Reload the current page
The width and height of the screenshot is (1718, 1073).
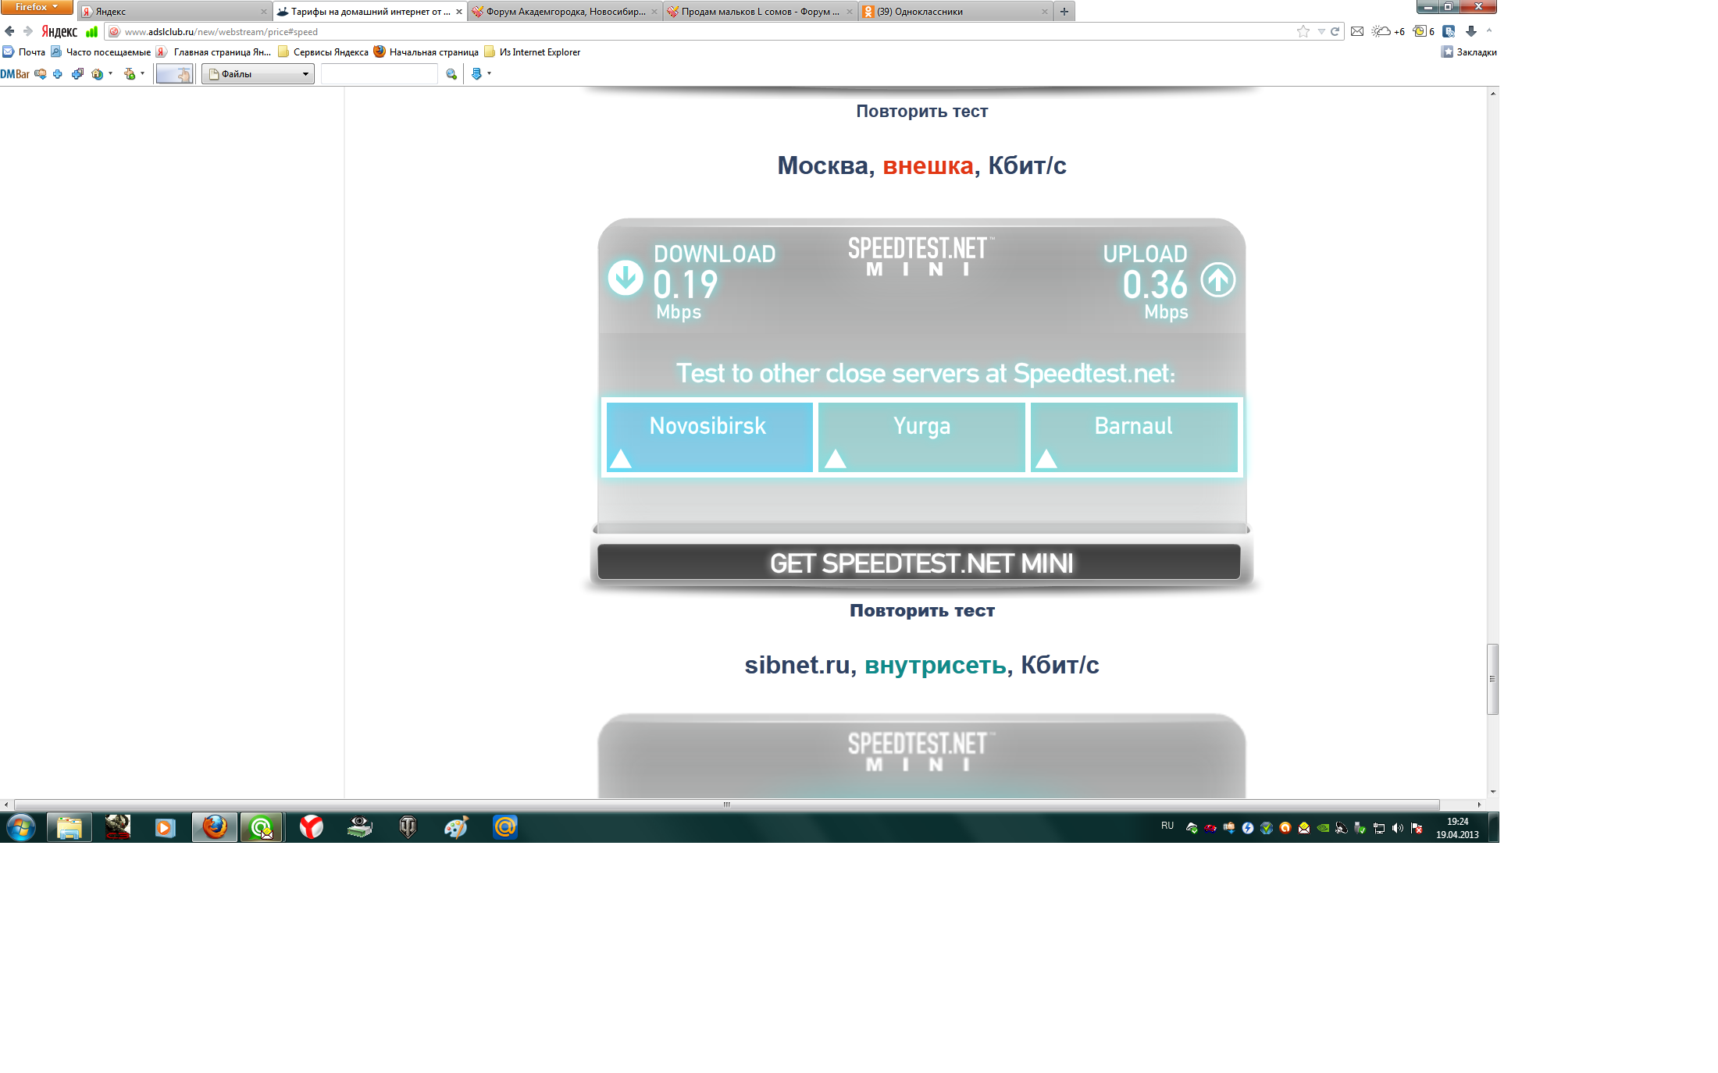click(1335, 32)
